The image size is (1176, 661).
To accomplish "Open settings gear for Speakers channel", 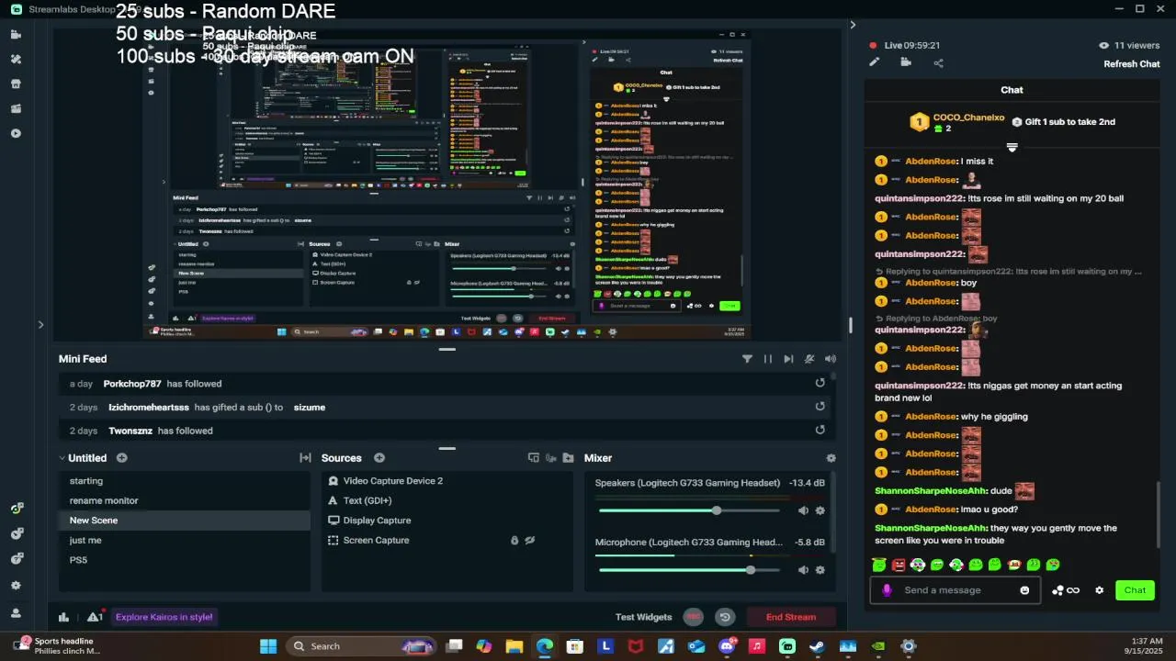I will pyautogui.click(x=820, y=510).
